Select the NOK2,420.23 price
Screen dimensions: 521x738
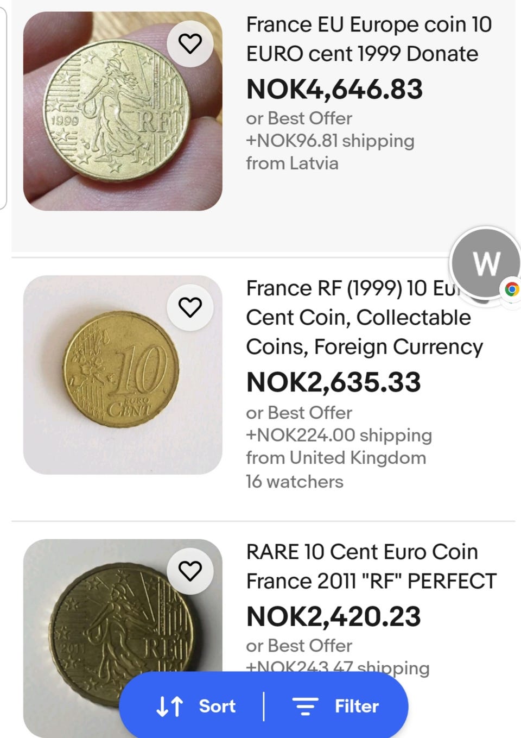tap(333, 616)
